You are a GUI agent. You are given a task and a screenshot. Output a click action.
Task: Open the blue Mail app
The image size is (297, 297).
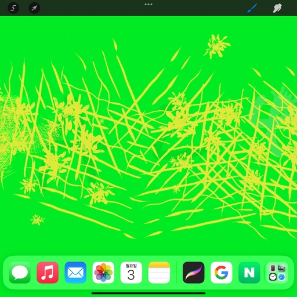click(x=75, y=273)
